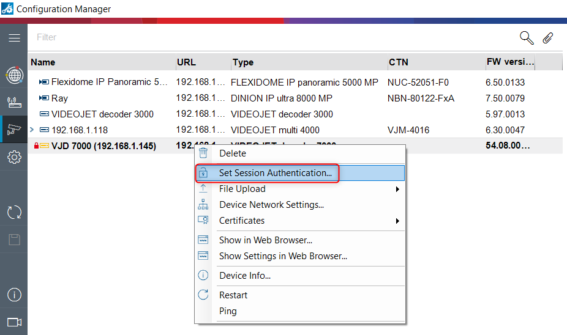Expand the 192.168.1.118 device row
This screenshot has width=567, height=335.
pos(32,130)
